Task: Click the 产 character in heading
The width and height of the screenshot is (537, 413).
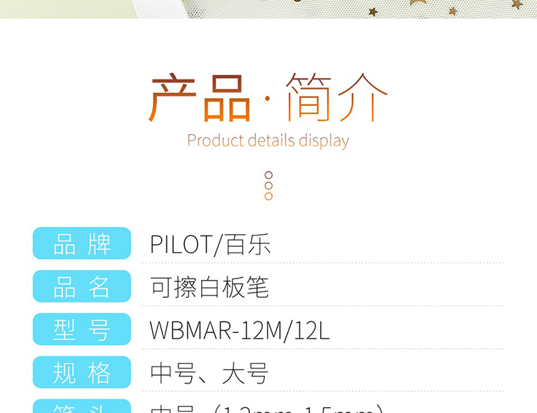Action: point(172,97)
